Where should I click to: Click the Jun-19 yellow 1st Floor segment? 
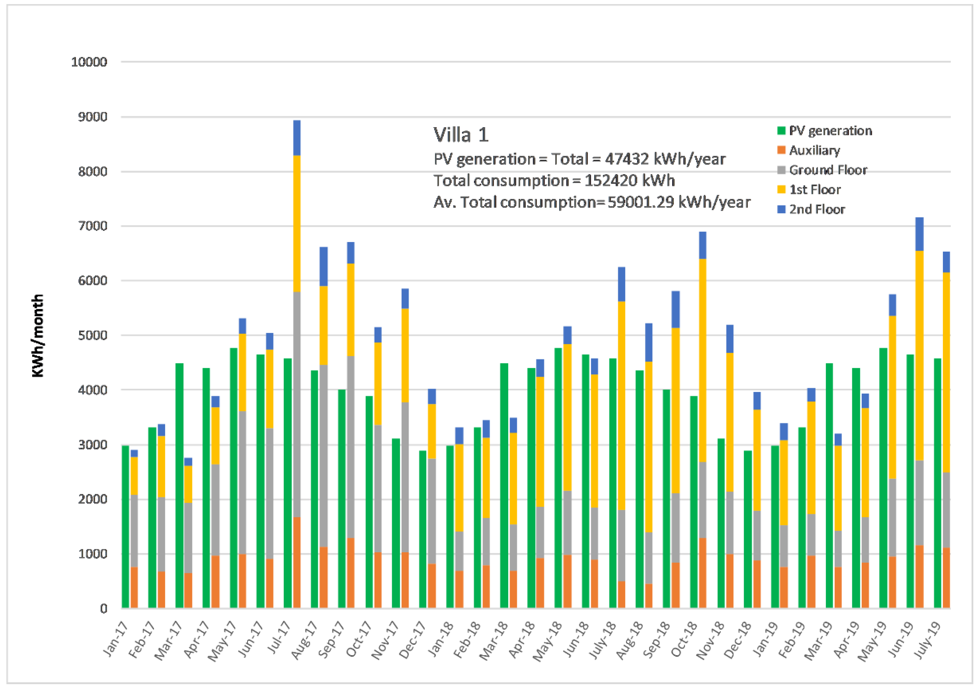[919, 355]
